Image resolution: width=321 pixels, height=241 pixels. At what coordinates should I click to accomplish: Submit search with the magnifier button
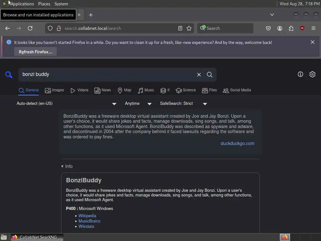[x=209, y=75]
